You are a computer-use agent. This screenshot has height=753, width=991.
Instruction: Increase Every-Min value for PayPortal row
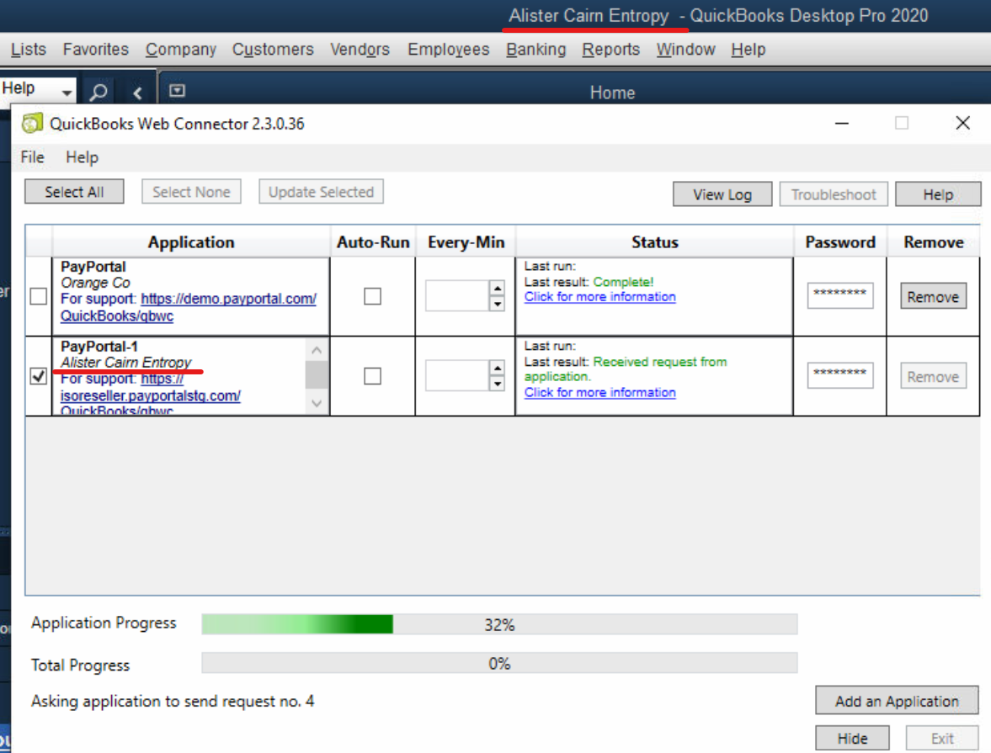pos(498,288)
